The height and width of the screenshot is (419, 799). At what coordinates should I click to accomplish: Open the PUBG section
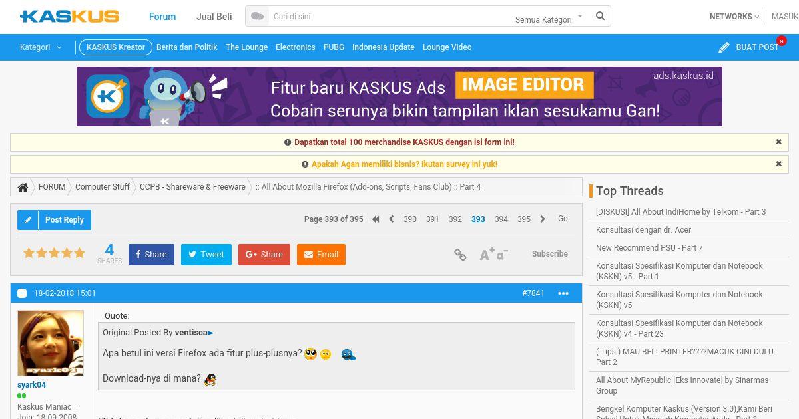pyautogui.click(x=334, y=47)
